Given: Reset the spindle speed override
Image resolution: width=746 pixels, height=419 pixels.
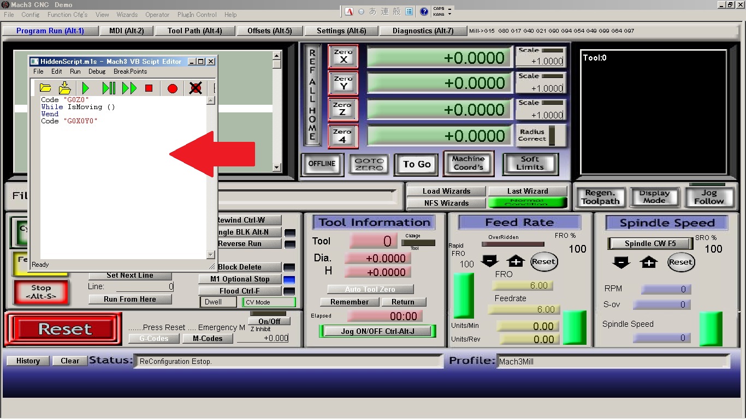Looking at the screenshot, I should pyautogui.click(x=680, y=262).
